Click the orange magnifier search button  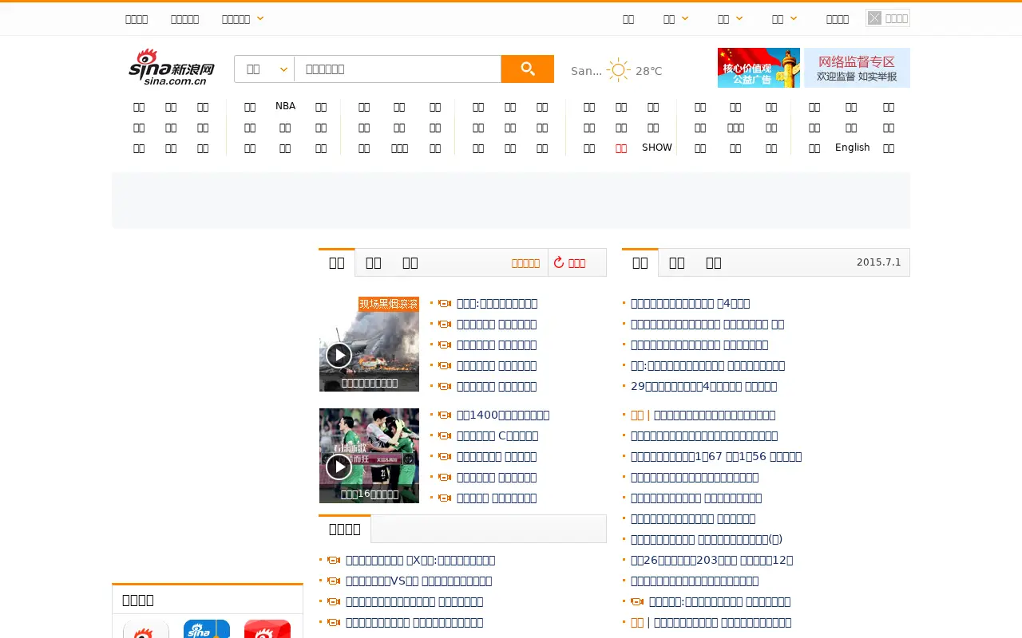pos(527,69)
